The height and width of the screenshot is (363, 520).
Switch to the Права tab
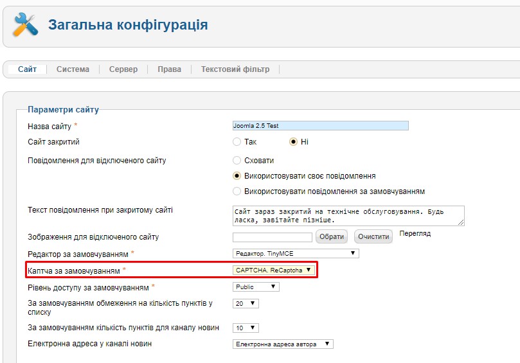pyautogui.click(x=169, y=69)
